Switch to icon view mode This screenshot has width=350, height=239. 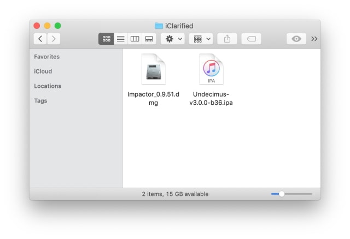tap(106, 39)
